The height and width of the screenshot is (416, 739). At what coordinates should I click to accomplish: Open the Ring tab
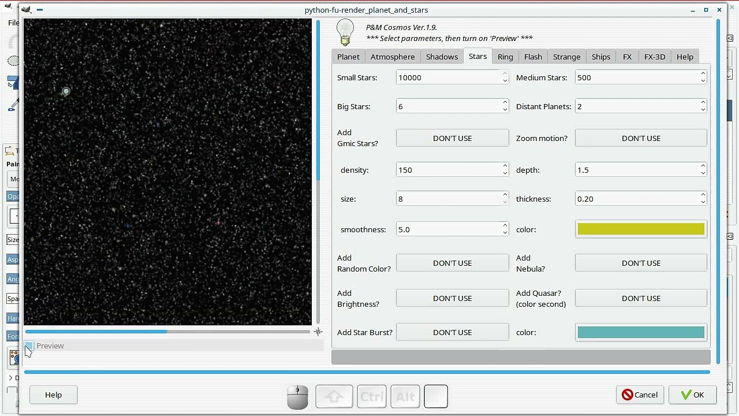pyautogui.click(x=505, y=57)
